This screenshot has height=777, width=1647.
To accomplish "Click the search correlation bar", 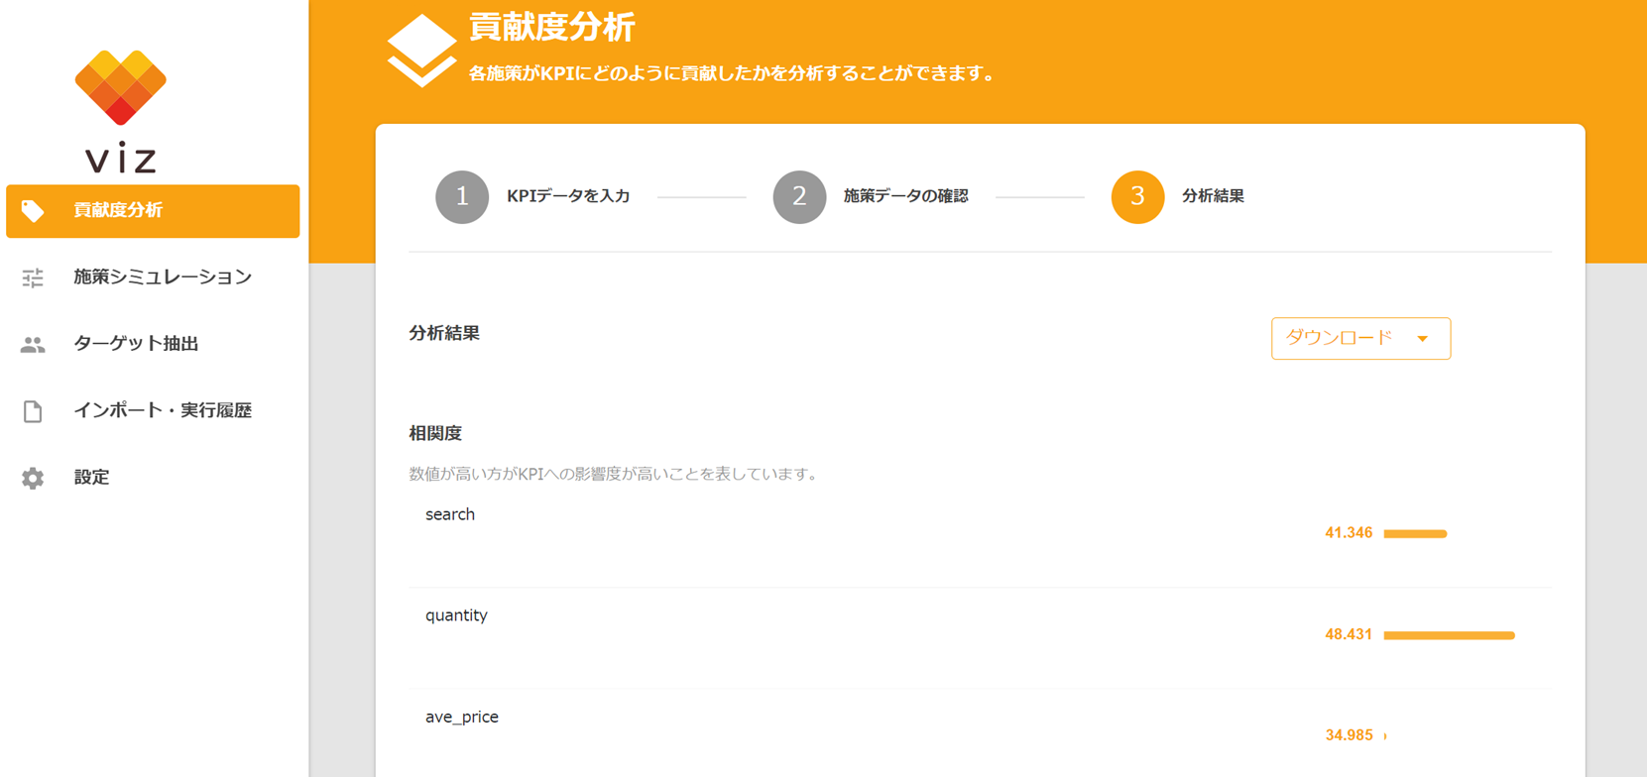I will [1415, 533].
